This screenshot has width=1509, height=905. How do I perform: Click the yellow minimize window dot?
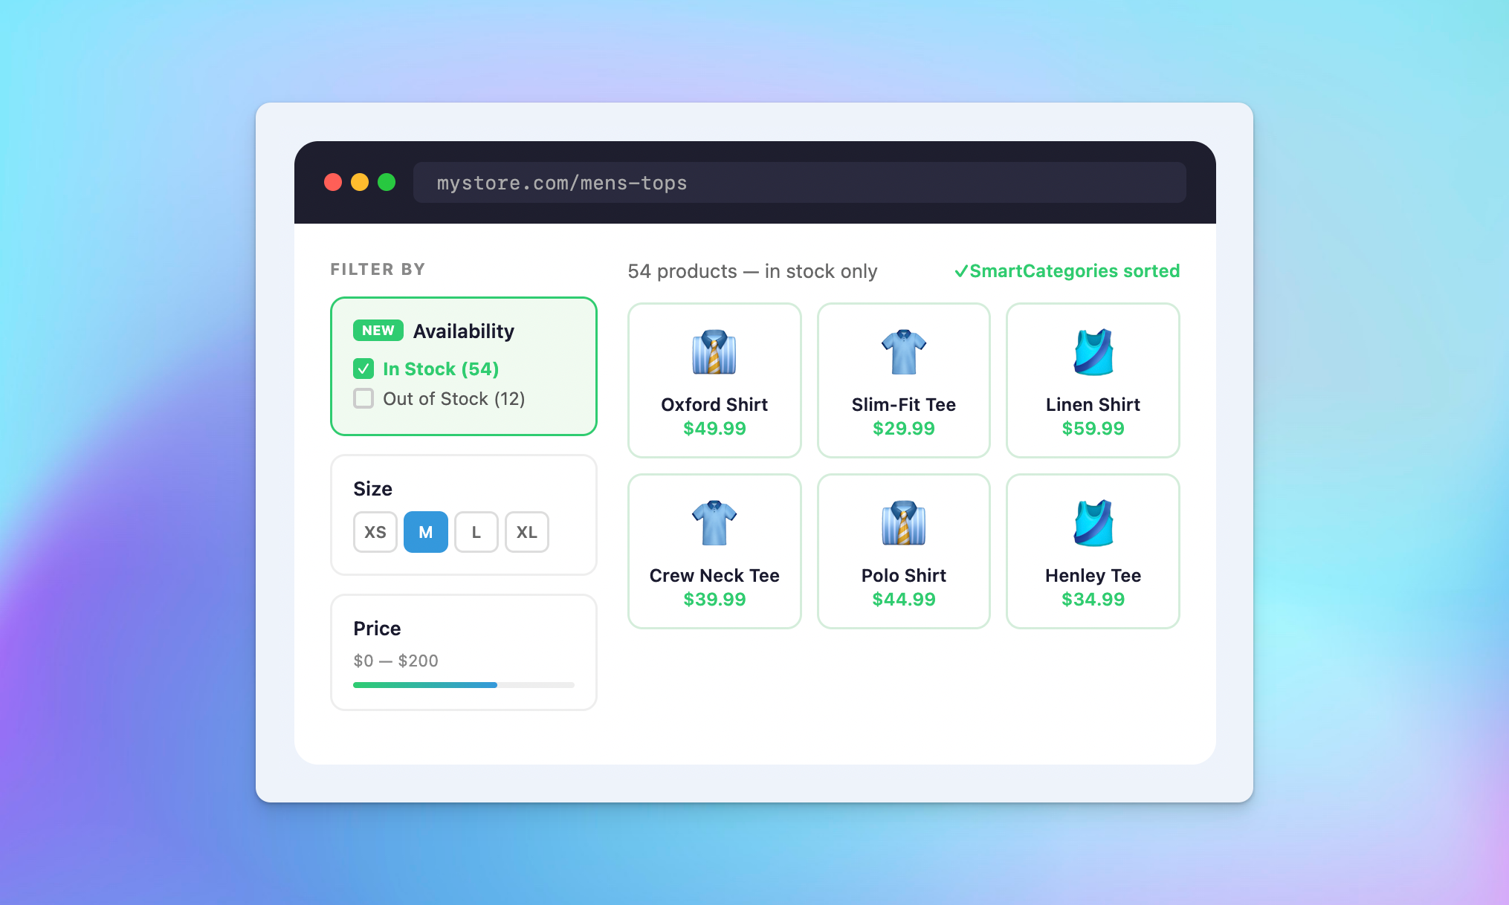(360, 183)
